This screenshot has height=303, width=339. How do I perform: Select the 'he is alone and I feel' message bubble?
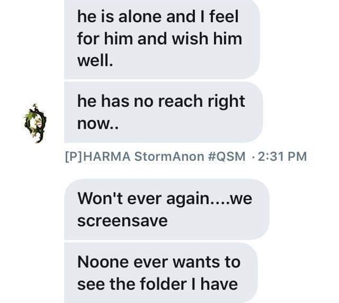[162, 39]
